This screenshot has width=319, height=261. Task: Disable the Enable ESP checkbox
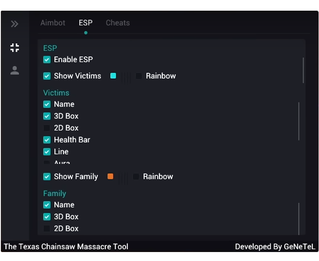47,60
